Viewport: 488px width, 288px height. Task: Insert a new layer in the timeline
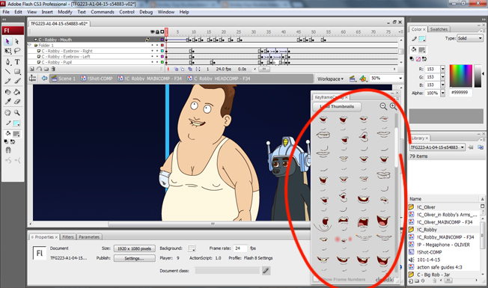(x=31, y=69)
